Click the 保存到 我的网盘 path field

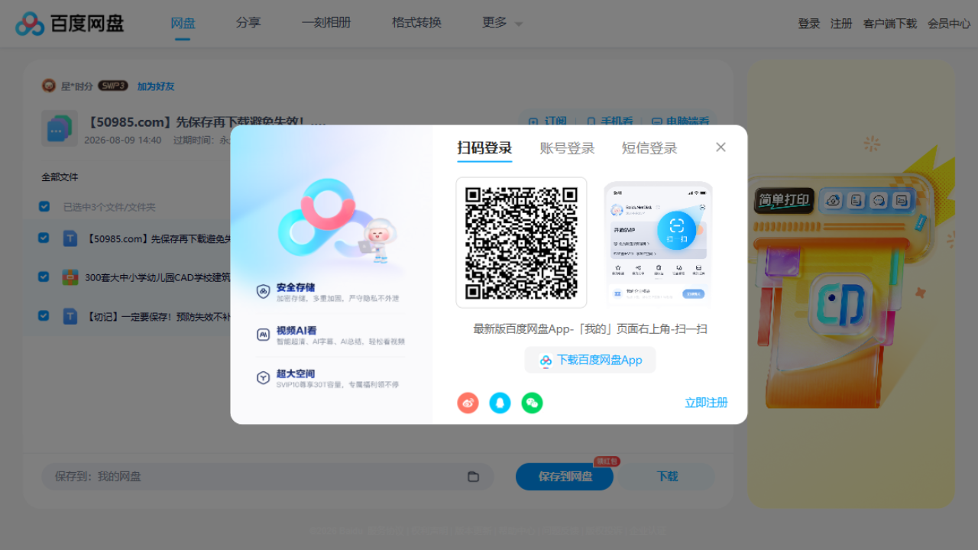(267, 477)
